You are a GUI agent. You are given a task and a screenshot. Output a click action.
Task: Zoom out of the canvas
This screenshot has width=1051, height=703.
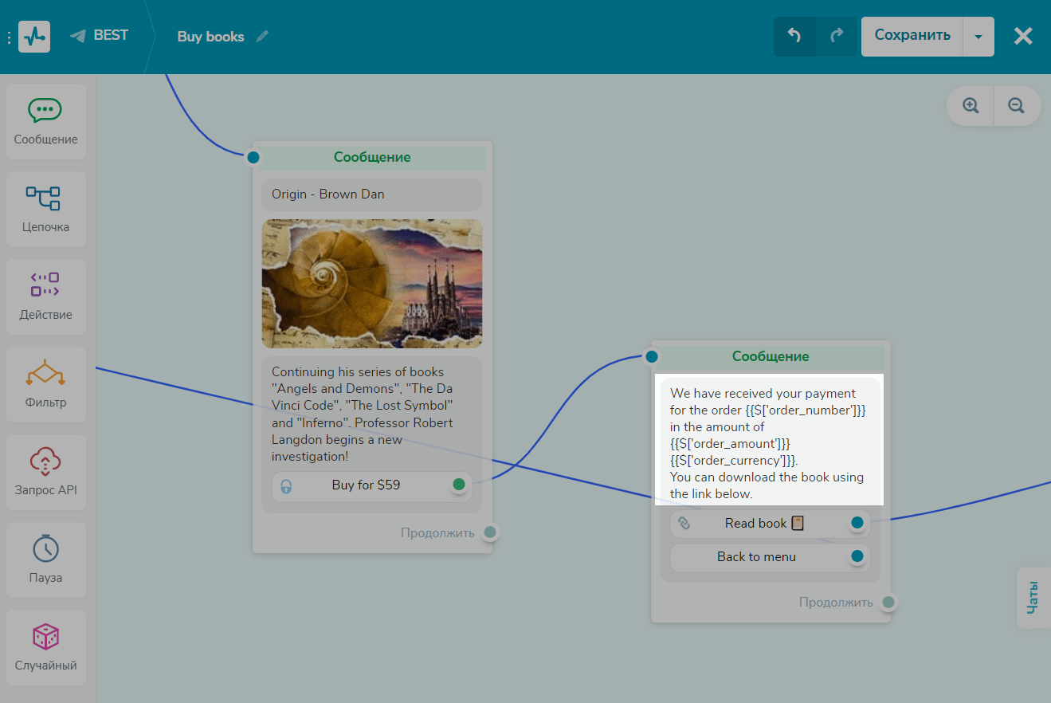coord(1016,106)
